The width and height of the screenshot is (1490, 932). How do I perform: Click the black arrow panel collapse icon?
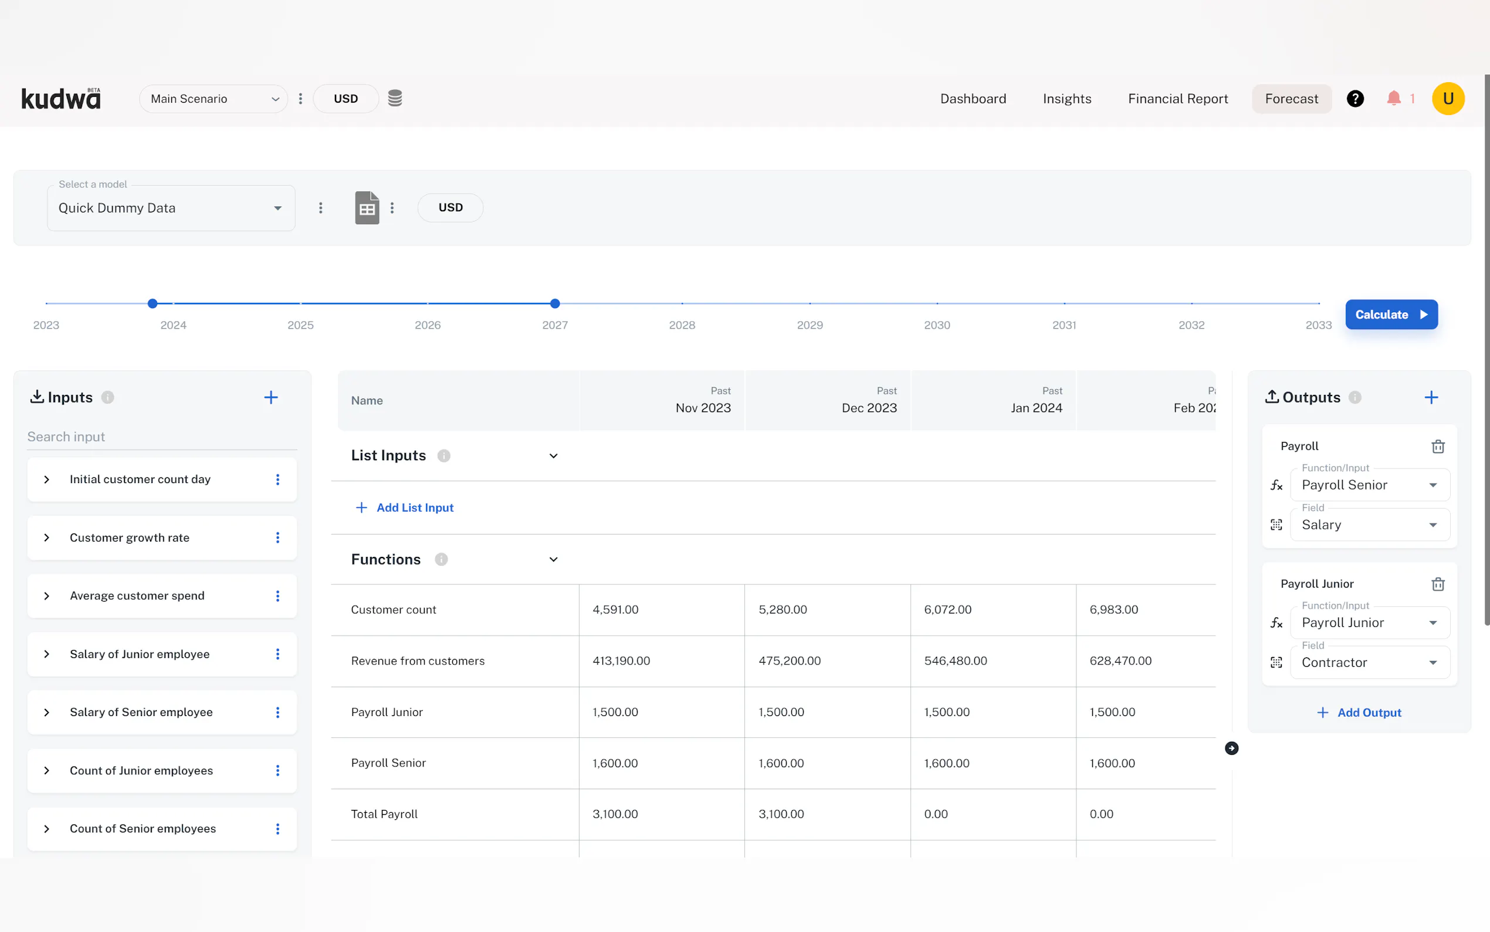1231,748
